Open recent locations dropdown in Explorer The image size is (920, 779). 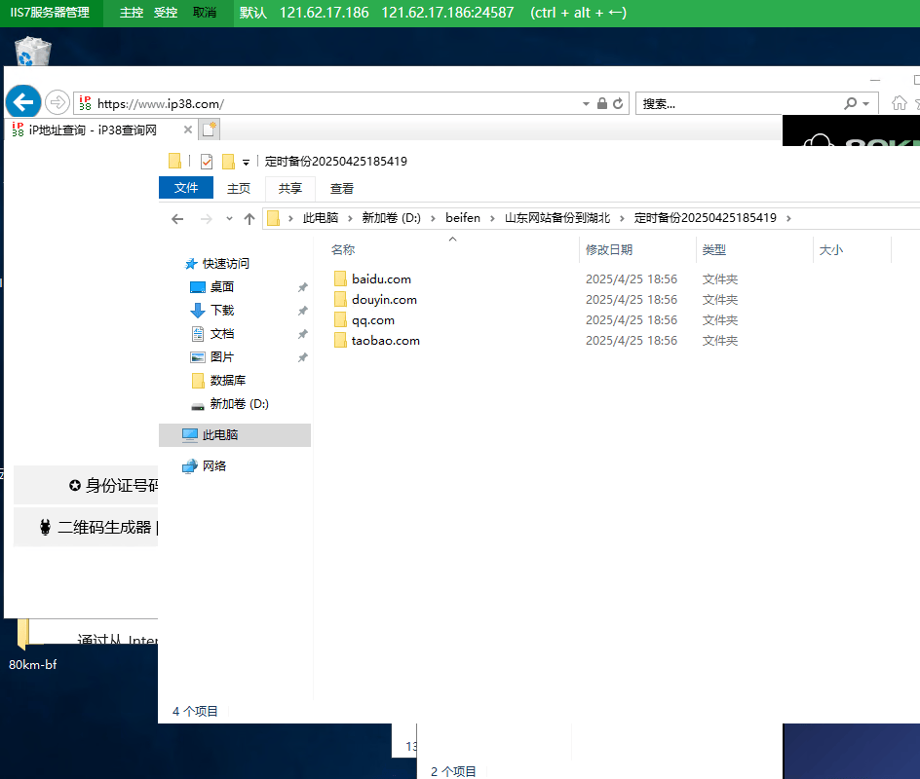[229, 219]
